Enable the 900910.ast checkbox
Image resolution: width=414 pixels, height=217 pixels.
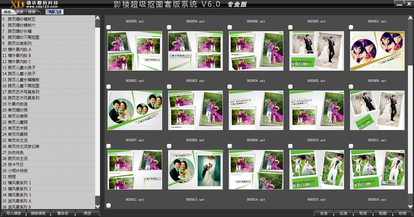(x=291, y=146)
